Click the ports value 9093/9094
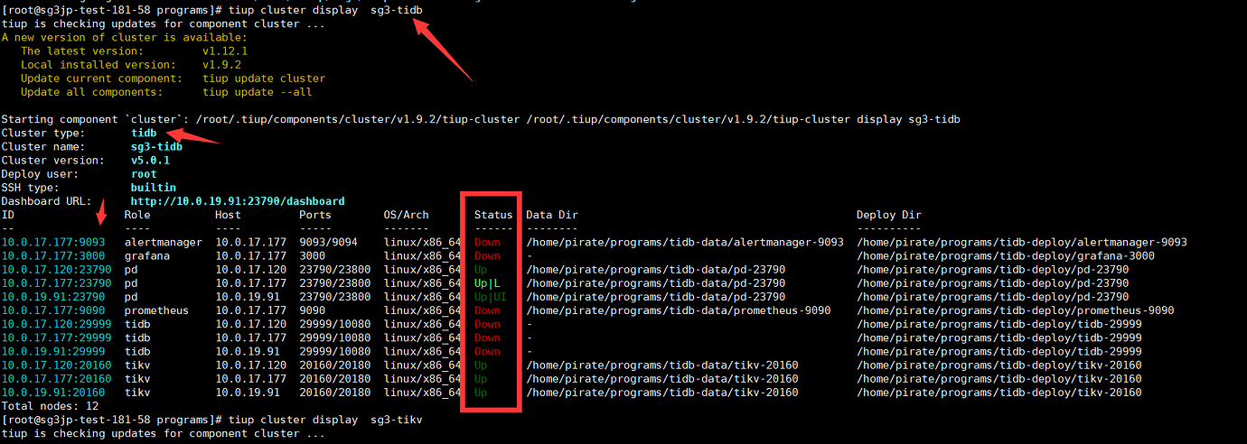The width and height of the screenshot is (1247, 444). (x=328, y=242)
